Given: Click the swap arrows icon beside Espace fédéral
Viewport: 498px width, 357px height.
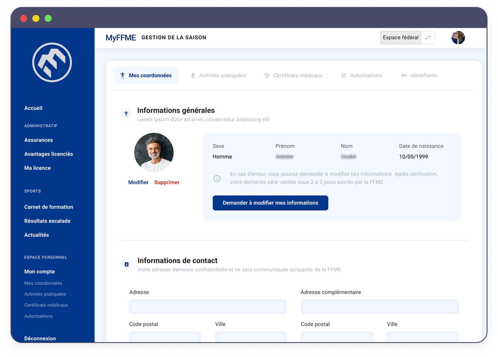Looking at the screenshot, I should [428, 38].
